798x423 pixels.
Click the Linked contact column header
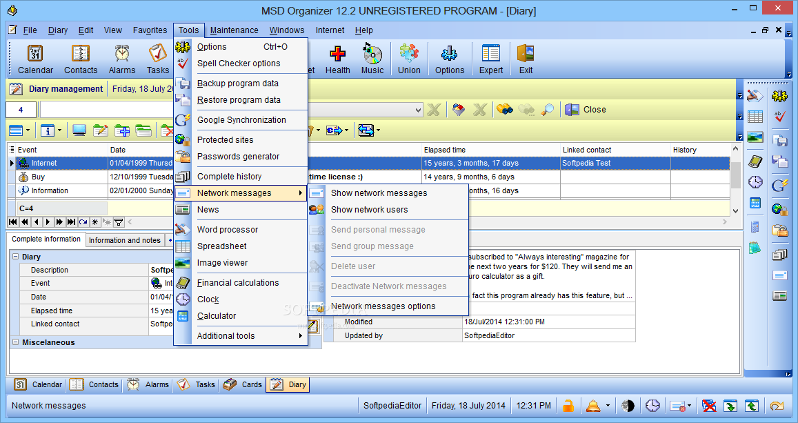(x=615, y=150)
